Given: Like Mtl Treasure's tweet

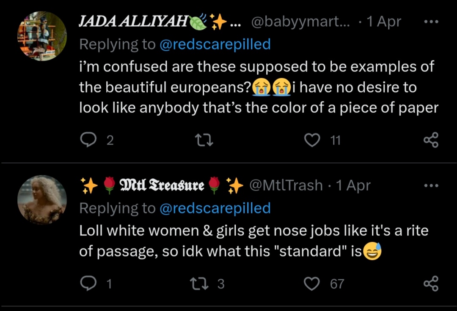Looking at the screenshot, I should tap(312, 284).
